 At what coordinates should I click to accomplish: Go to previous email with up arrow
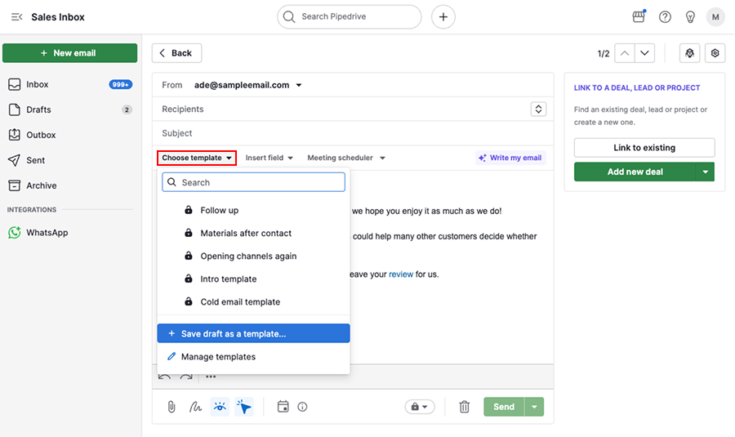tap(625, 53)
